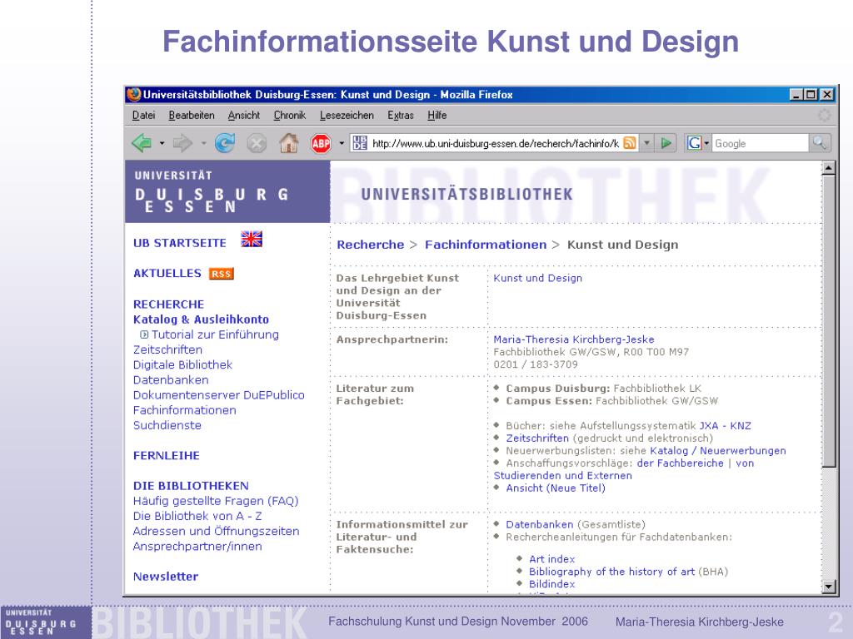Open the Suchdienste link

coord(167,425)
